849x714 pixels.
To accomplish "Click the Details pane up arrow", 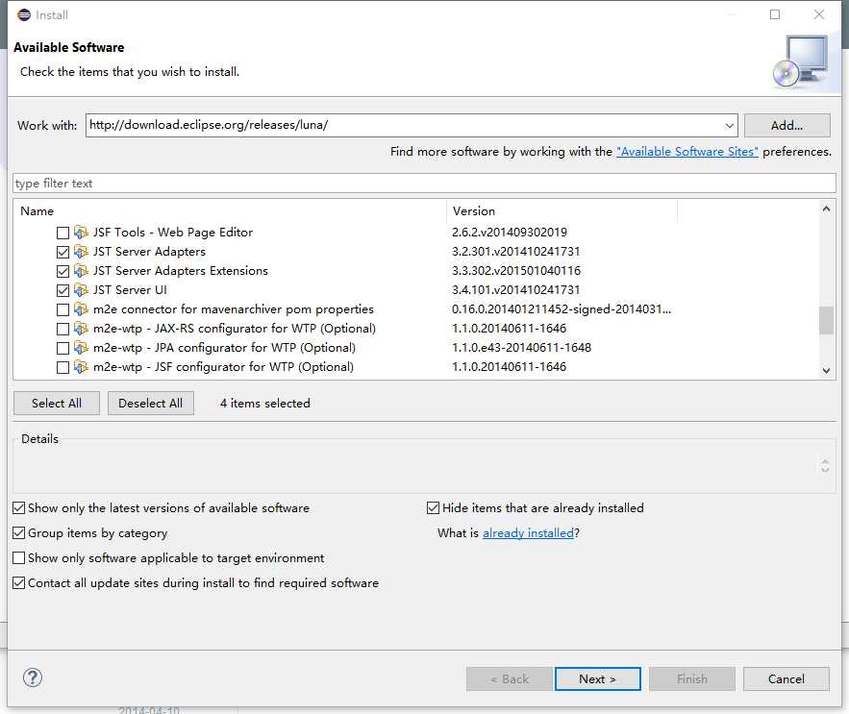I will click(825, 461).
